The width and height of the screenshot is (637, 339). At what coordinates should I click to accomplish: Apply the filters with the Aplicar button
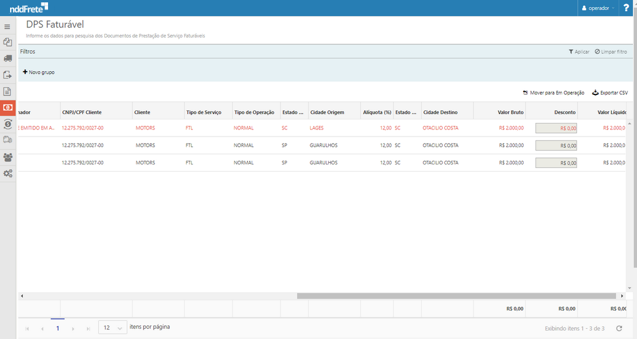(x=579, y=52)
